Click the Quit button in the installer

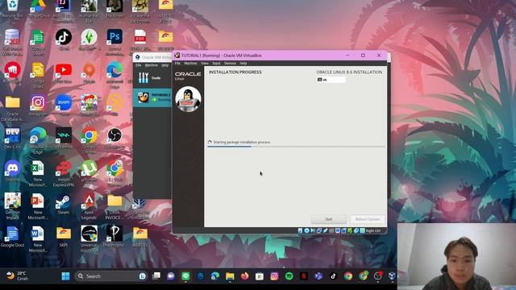pyautogui.click(x=328, y=219)
